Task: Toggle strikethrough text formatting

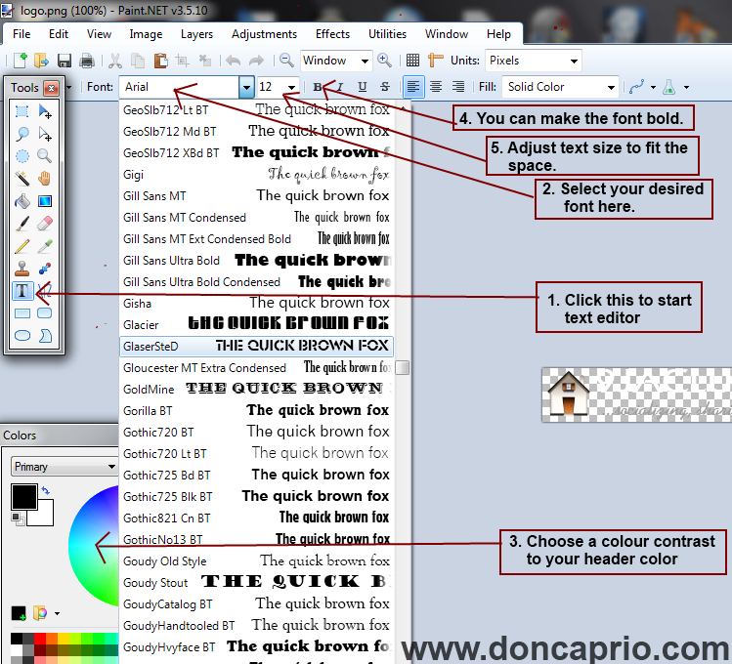Action: click(x=384, y=87)
